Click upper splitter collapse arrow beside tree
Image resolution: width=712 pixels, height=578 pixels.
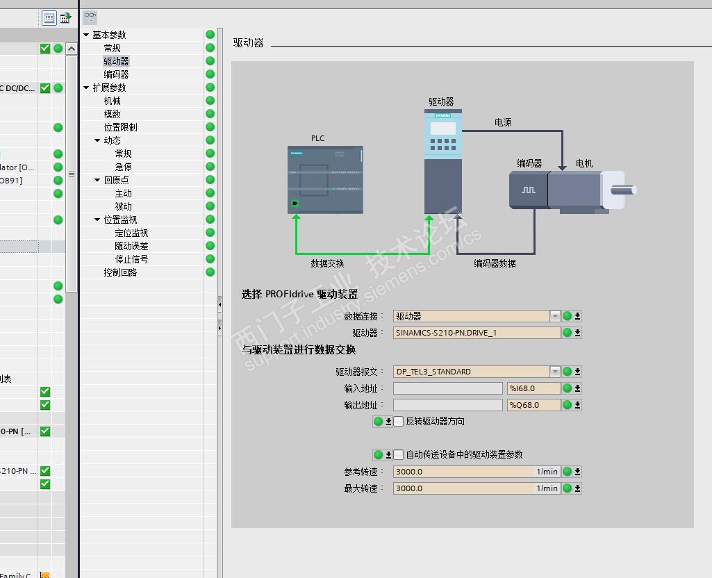tap(220, 305)
